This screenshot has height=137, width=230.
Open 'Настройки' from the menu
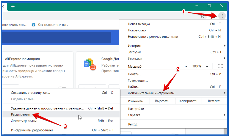174,109
